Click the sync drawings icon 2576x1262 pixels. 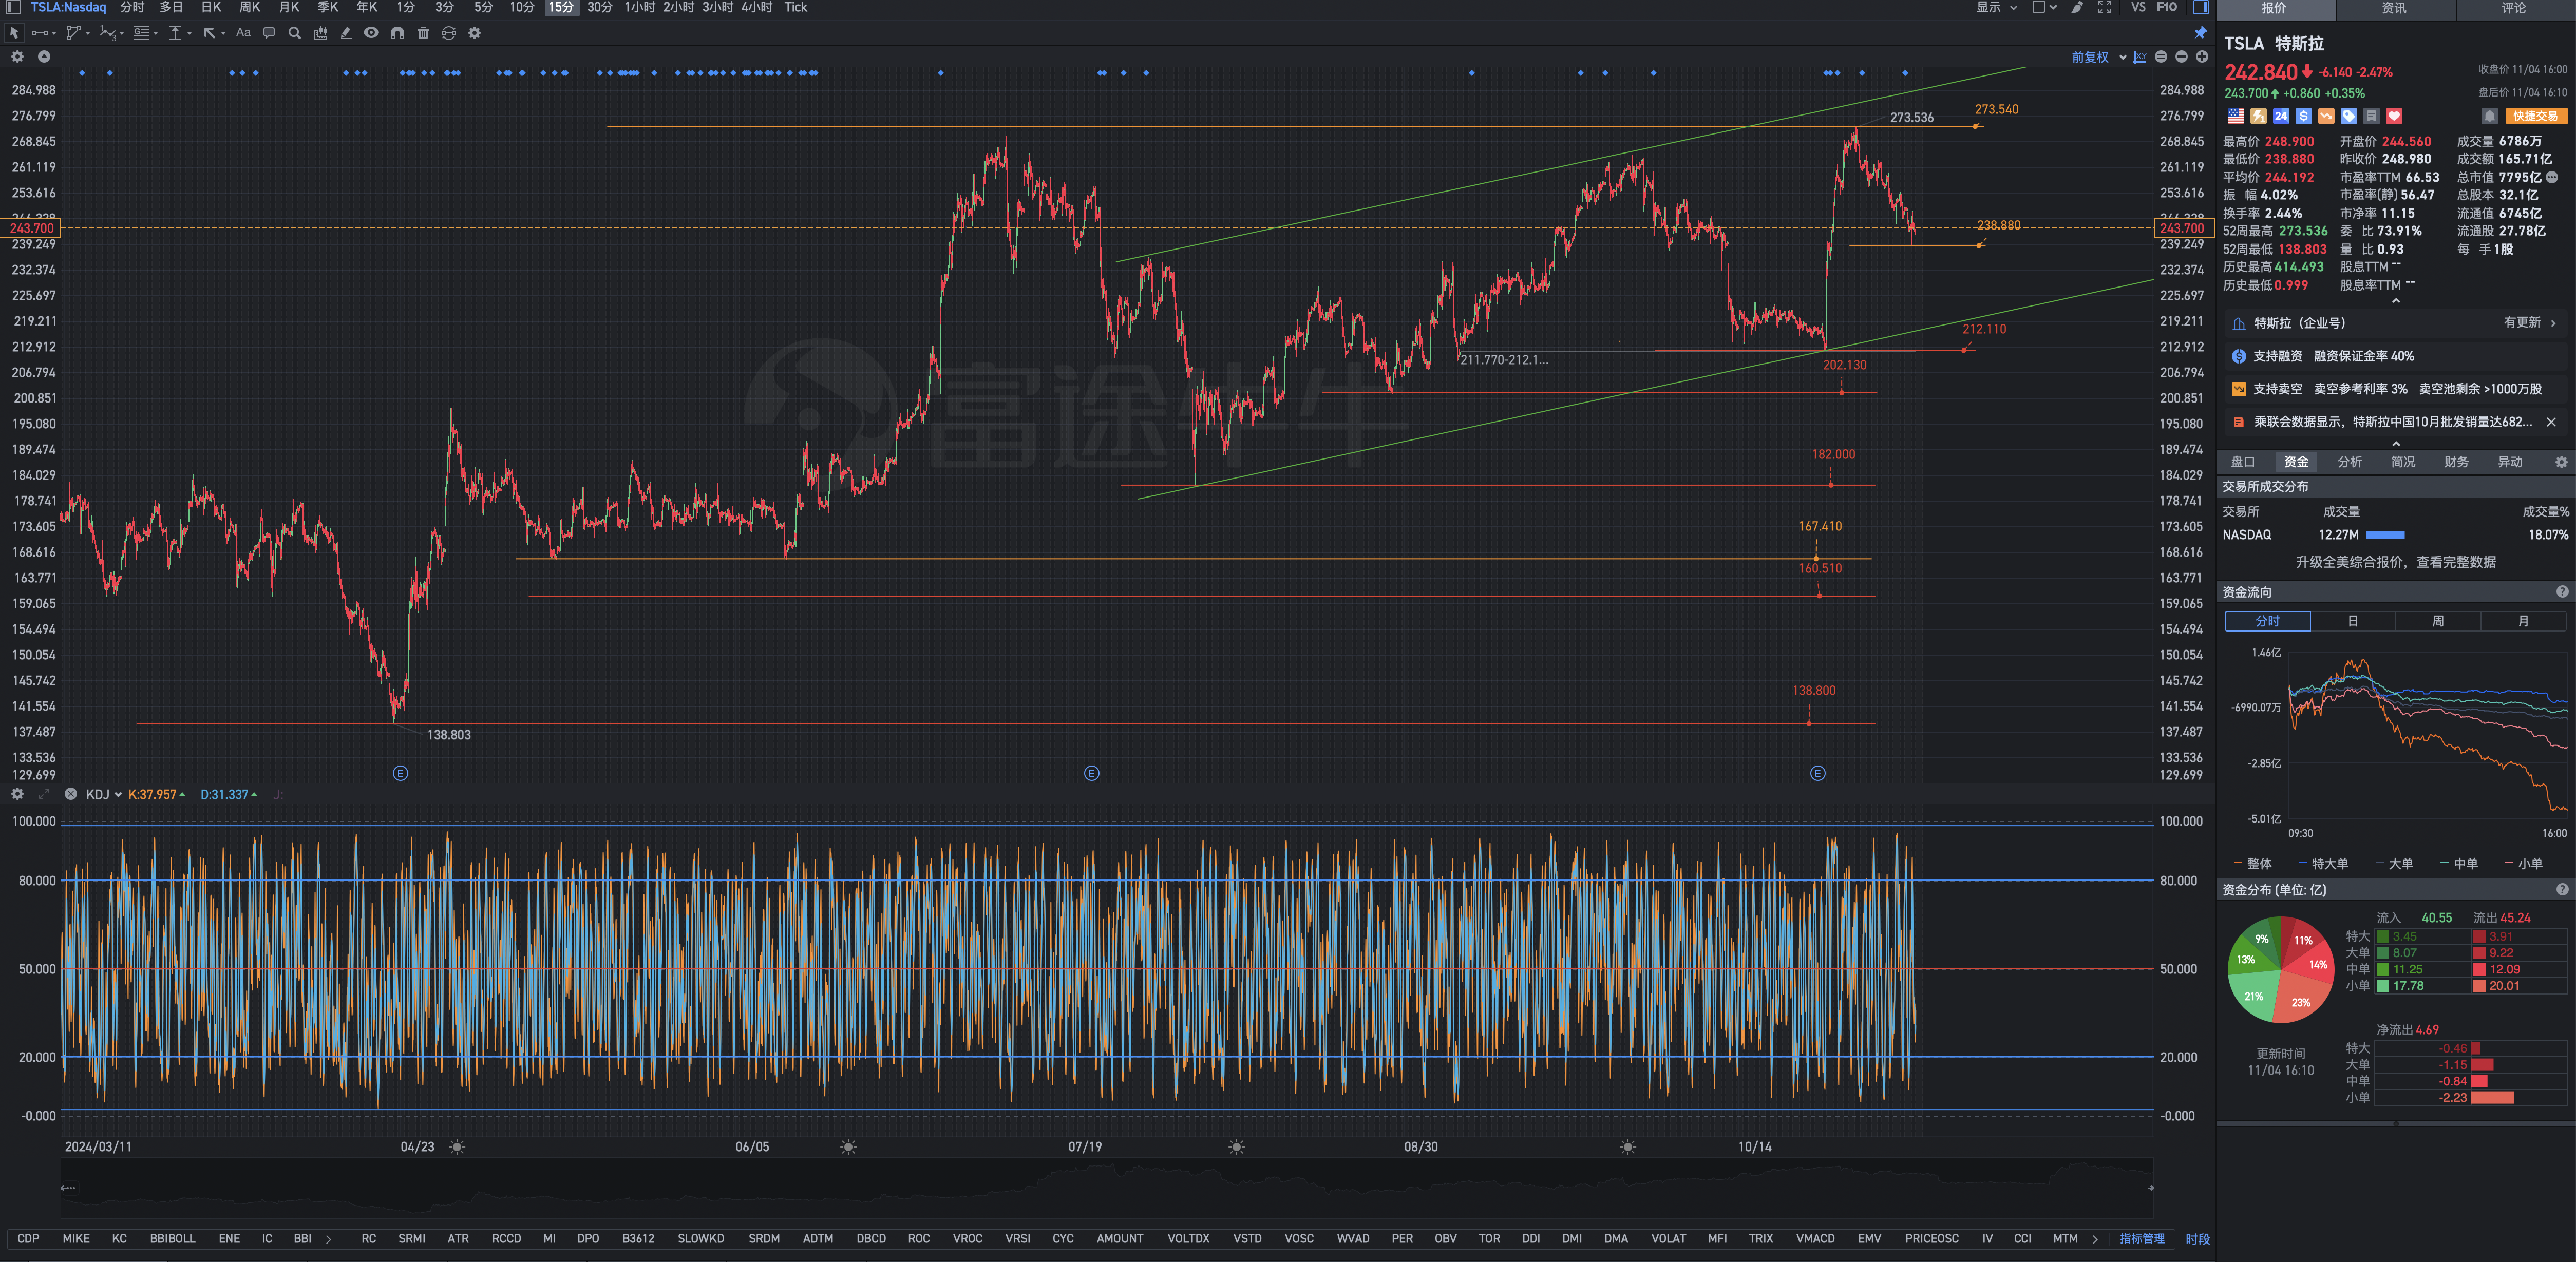(x=449, y=33)
